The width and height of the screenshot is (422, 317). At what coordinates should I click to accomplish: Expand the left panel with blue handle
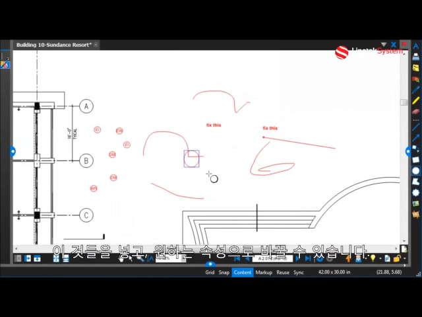tap(13, 151)
